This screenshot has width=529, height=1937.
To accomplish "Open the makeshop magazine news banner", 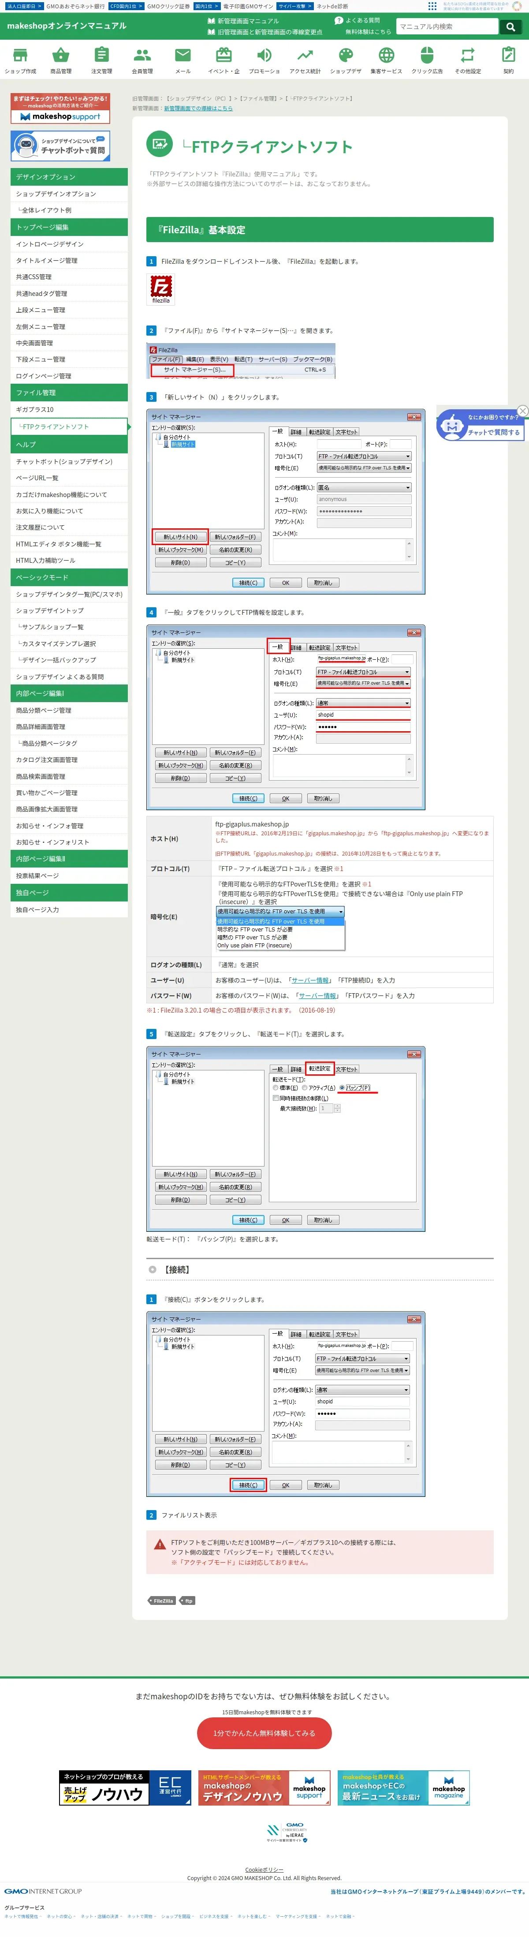I will pos(403,1787).
